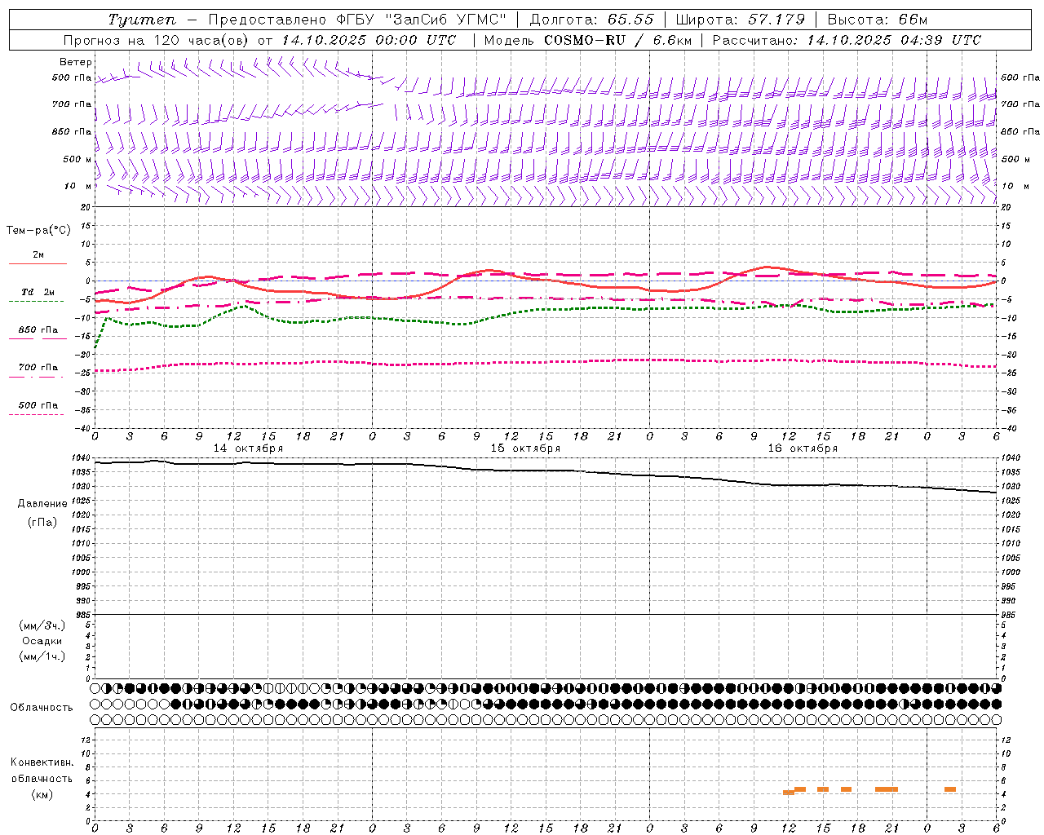Viewport: 1044px width, 835px height.
Task: Click the first orange convective bar at hour 12
Action: [789, 793]
